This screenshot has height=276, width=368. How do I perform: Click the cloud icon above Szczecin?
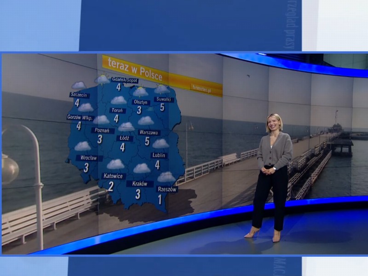pos(79,86)
